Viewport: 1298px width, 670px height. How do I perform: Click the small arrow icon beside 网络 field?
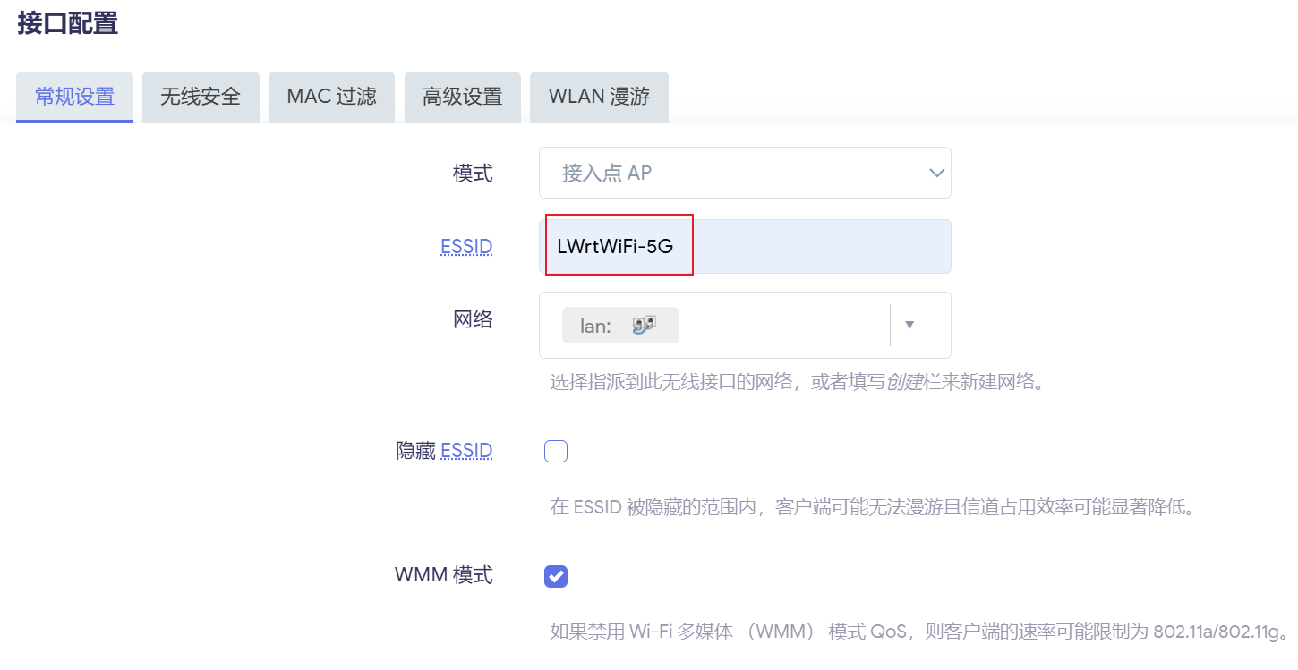[x=910, y=325]
